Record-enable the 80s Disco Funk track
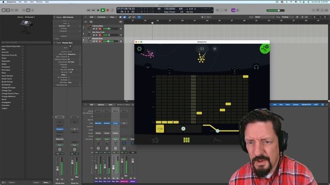The height and width of the screenshot is (185, 330). (100, 35)
